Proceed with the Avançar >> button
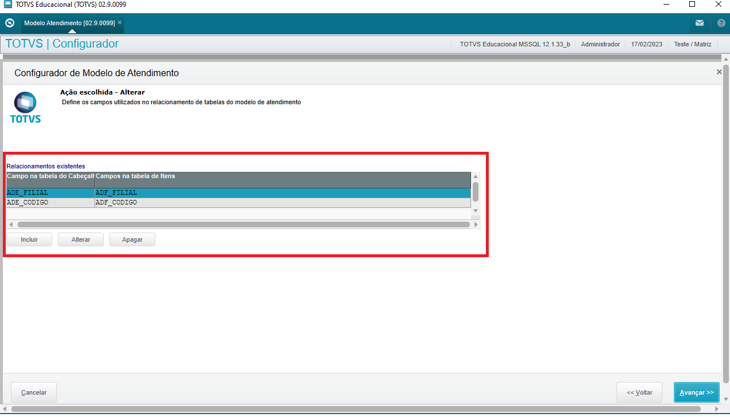This screenshot has height=417, width=730. 697,392
